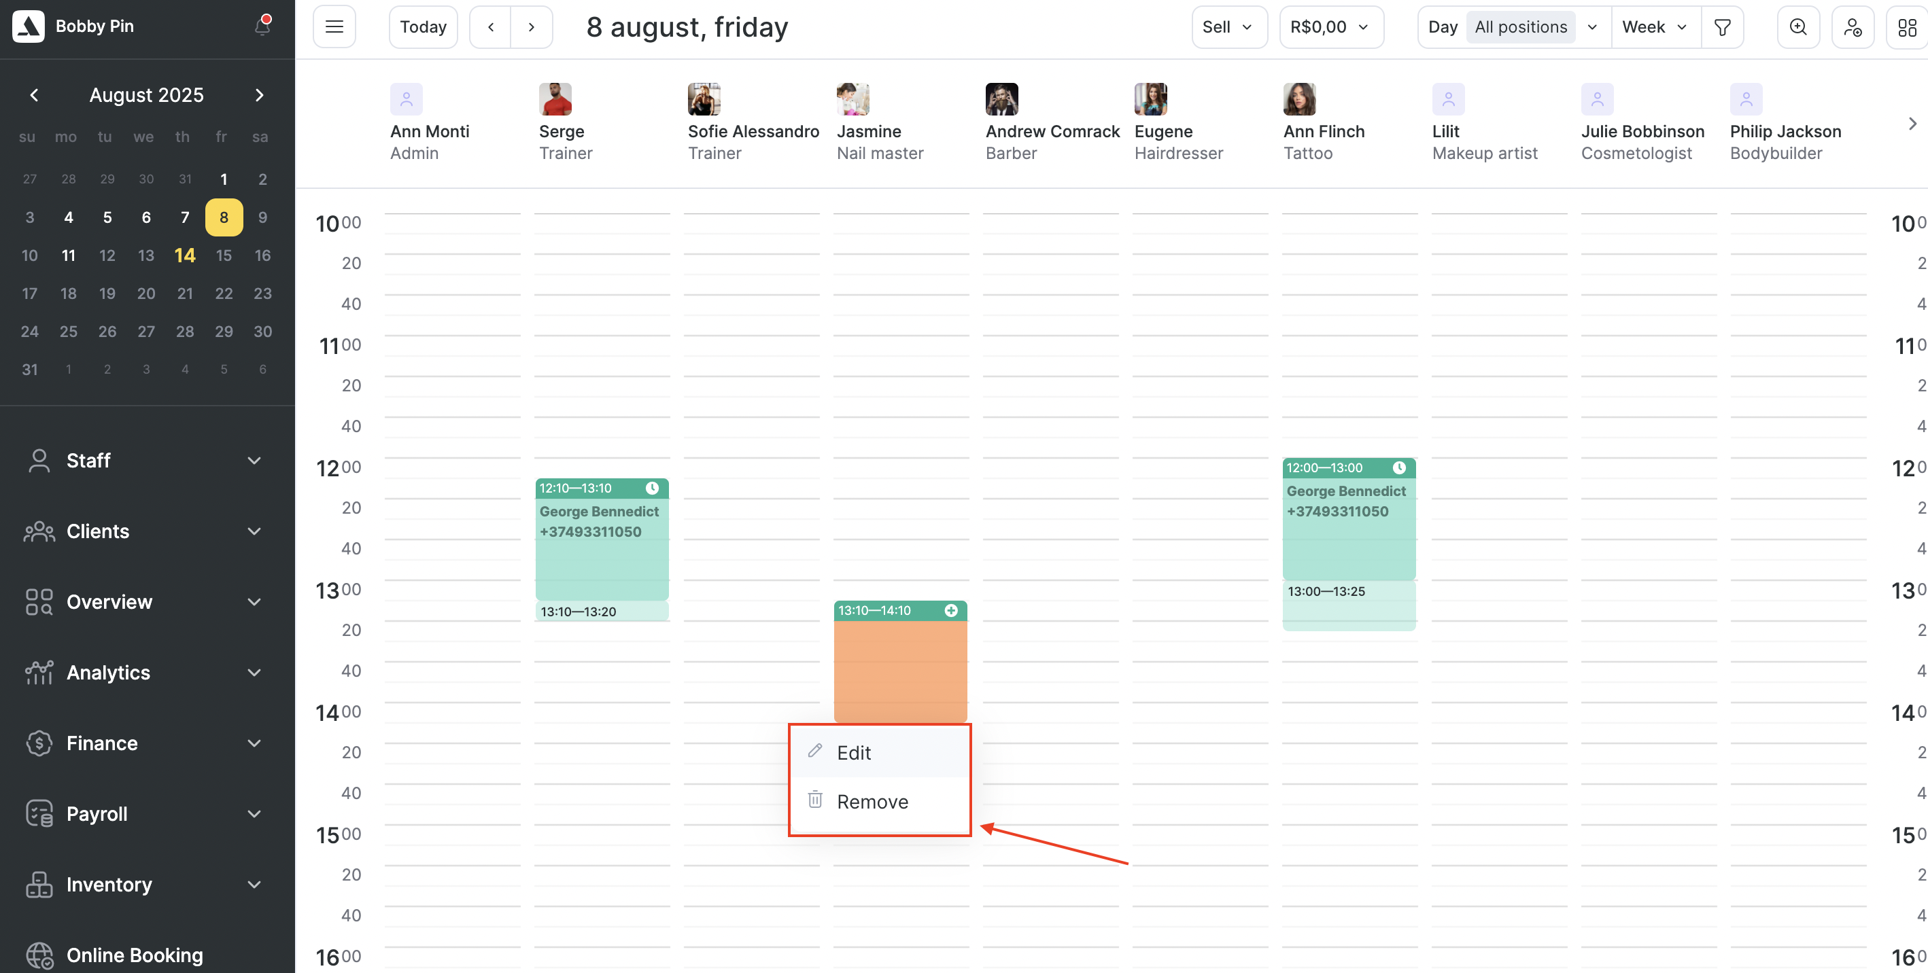The image size is (1928, 973).
Task: Click the notification bell icon
Action: tap(262, 26)
